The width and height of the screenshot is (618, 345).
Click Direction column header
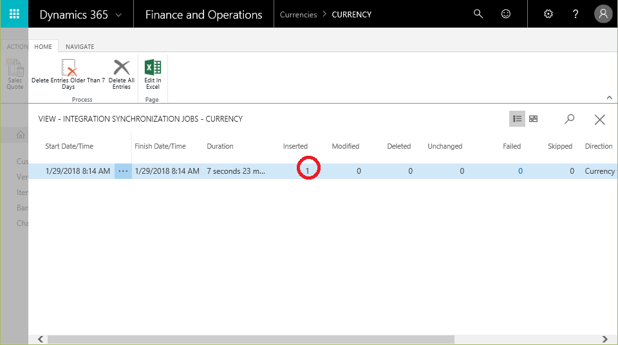(x=599, y=146)
